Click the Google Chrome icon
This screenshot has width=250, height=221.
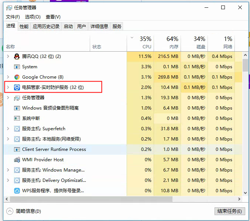(17, 77)
